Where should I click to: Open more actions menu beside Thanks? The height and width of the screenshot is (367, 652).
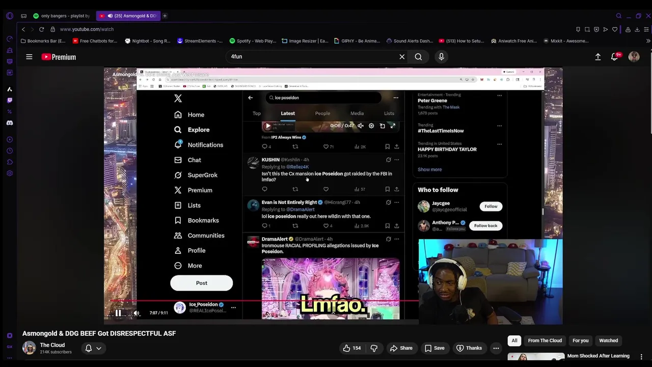pos(496,348)
